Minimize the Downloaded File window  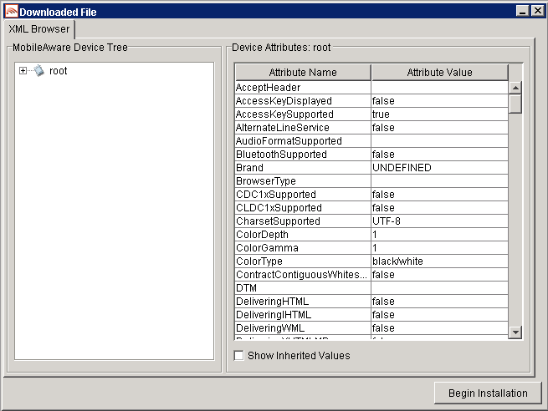[x=523, y=11]
